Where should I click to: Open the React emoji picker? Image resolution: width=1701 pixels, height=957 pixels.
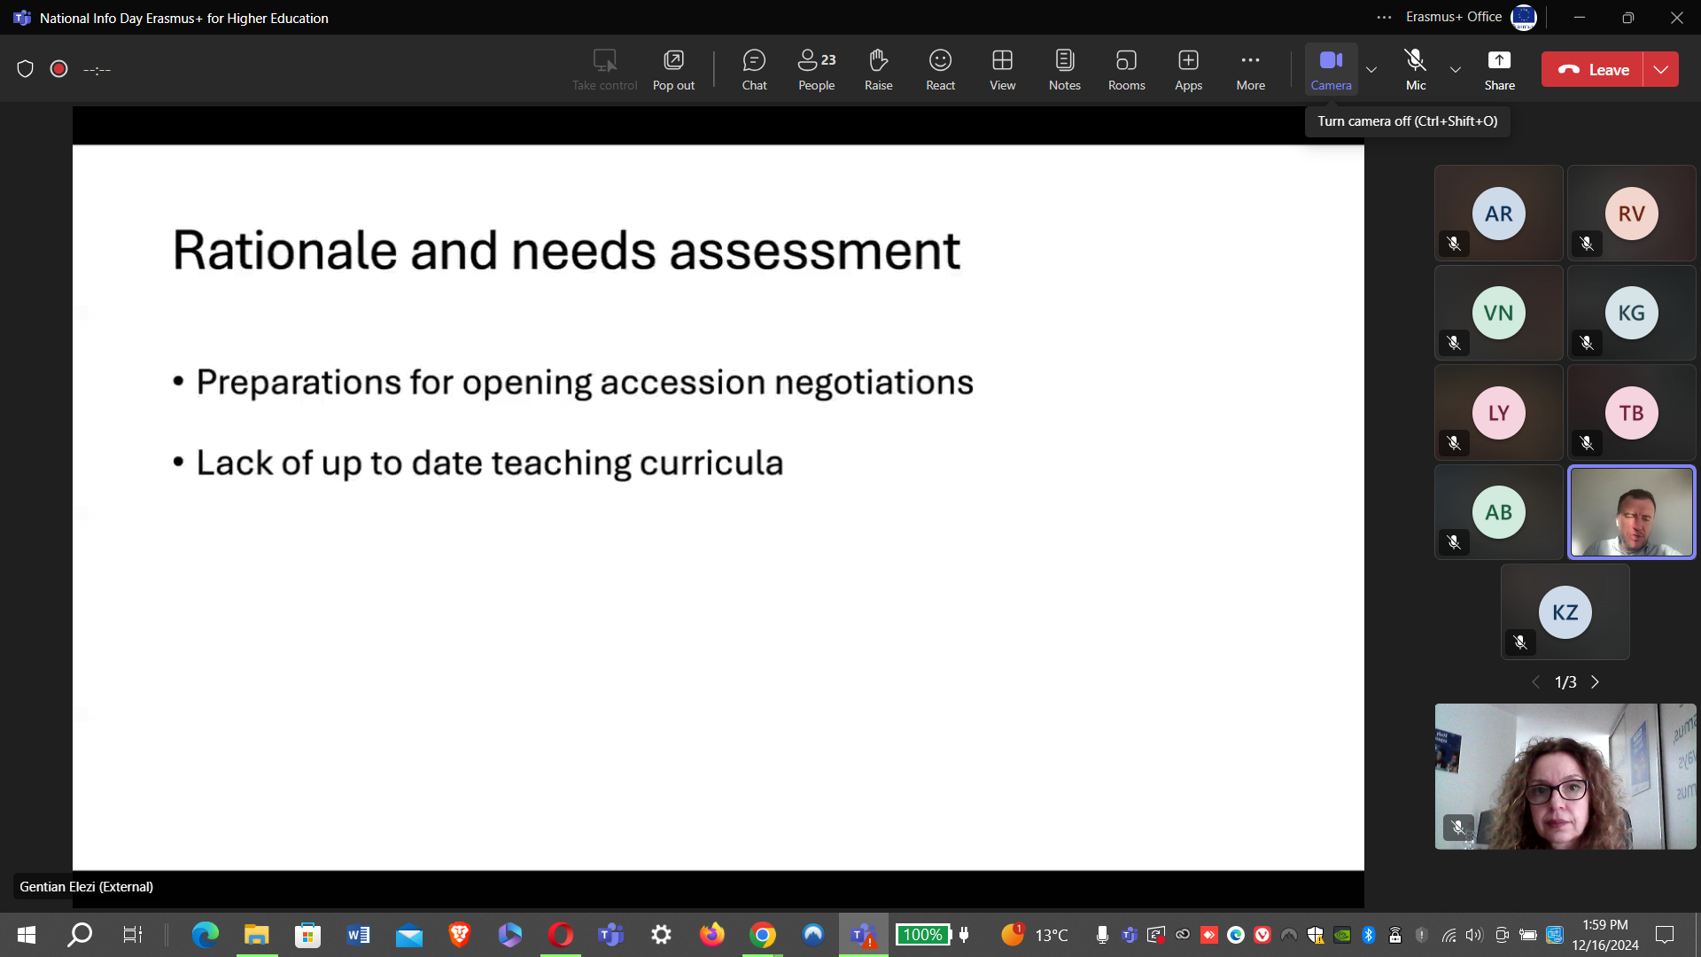[940, 69]
